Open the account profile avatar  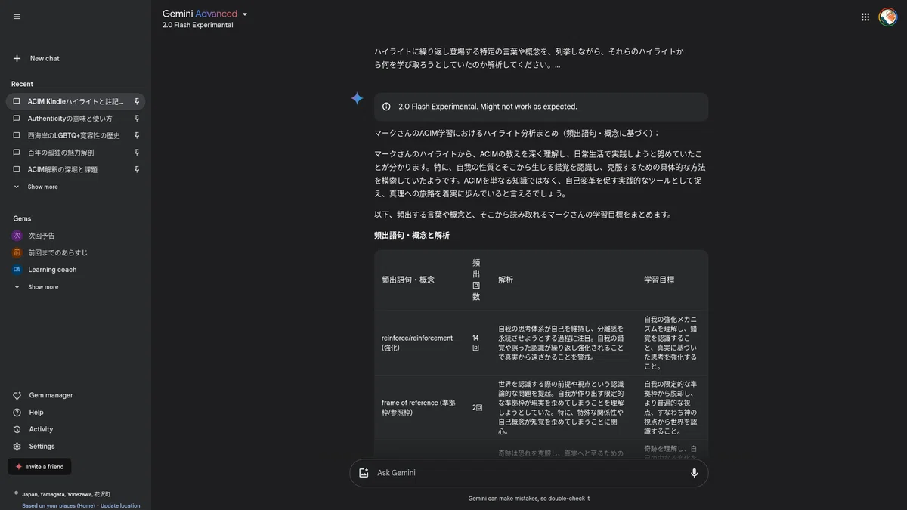tap(888, 17)
